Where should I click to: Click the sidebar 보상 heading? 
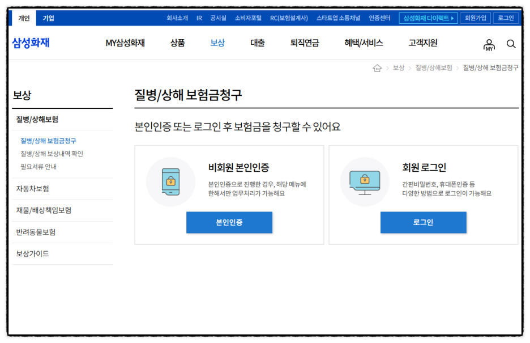(22, 95)
